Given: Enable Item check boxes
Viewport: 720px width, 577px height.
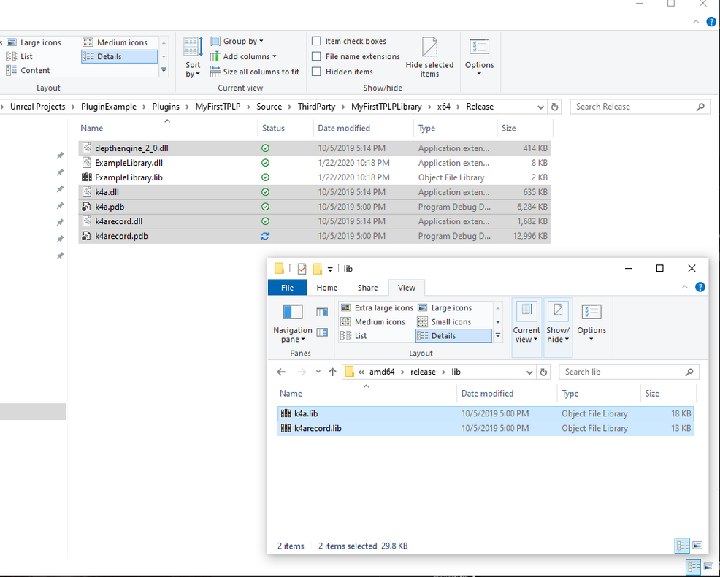Looking at the screenshot, I should (316, 41).
